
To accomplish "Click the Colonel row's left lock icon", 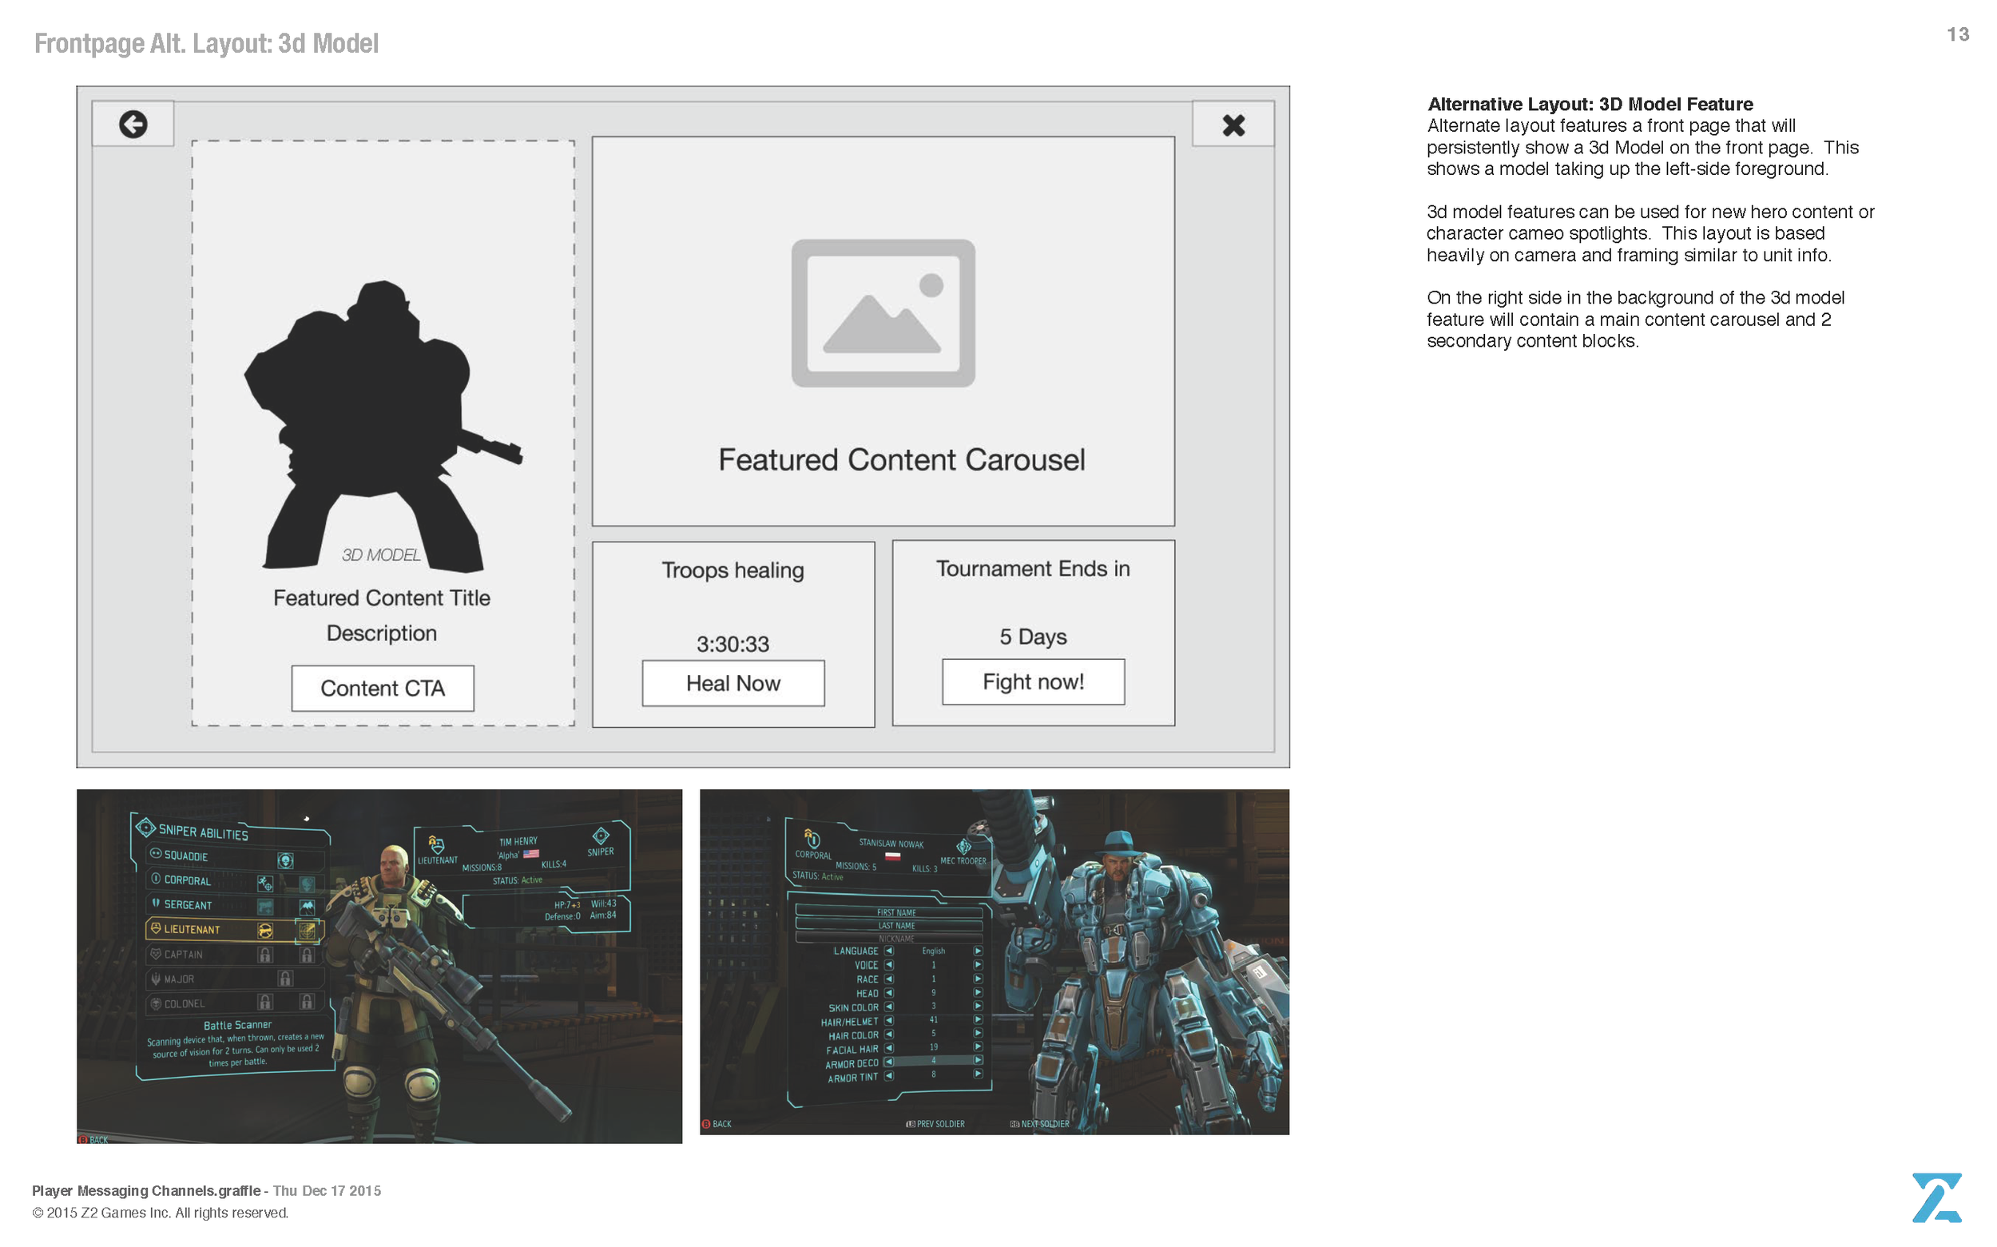I will tap(264, 1002).
